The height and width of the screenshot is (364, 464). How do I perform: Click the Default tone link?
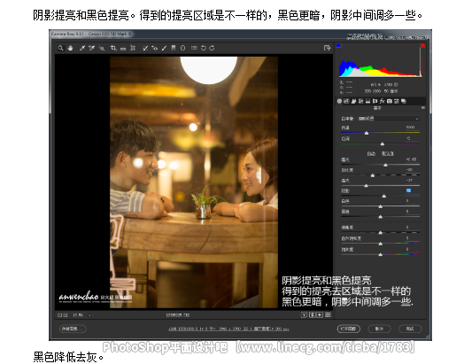pos(388,153)
